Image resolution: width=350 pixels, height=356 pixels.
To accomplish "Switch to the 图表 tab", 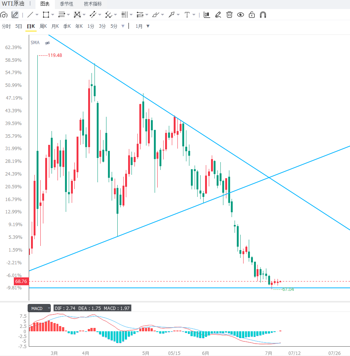I will coord(45,4).
